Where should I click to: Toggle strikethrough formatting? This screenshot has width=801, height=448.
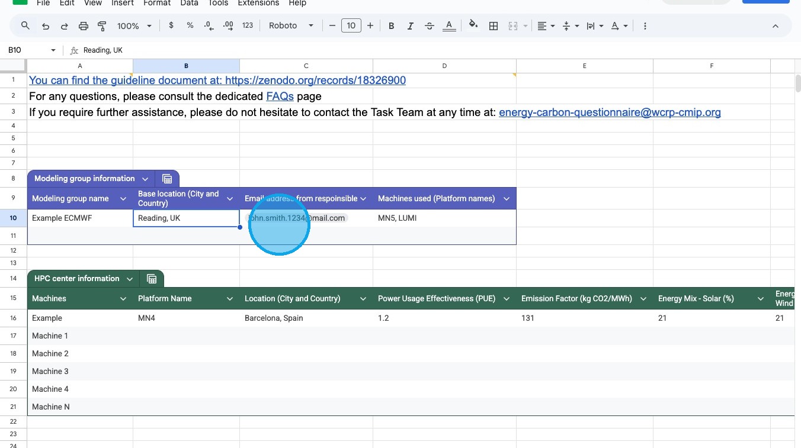point(430,26)
